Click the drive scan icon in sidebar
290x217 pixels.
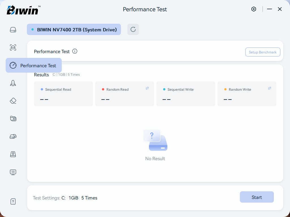coord(13,47)
